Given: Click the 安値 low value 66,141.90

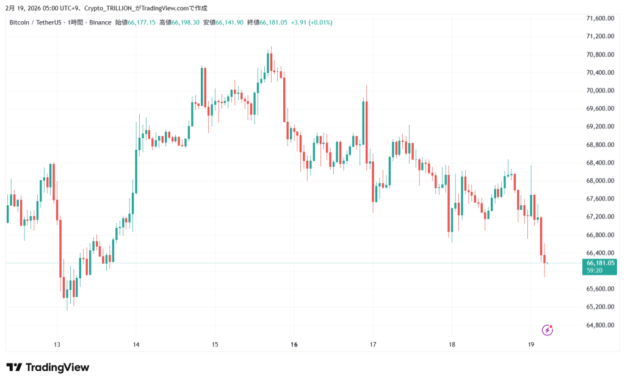Looking at the screenshot, I should point(229,23).
